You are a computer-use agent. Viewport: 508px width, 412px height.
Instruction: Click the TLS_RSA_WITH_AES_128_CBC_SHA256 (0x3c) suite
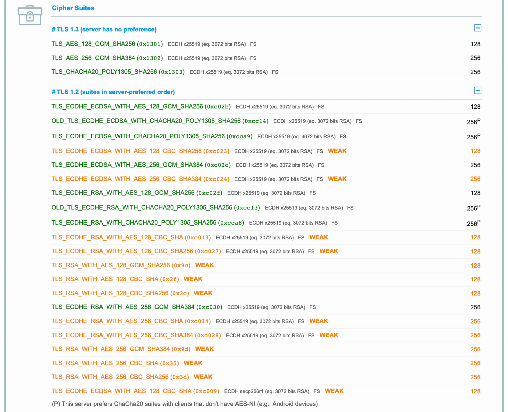point(120,293)
